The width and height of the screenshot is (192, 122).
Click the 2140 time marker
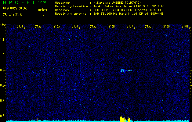click(184, 27)
